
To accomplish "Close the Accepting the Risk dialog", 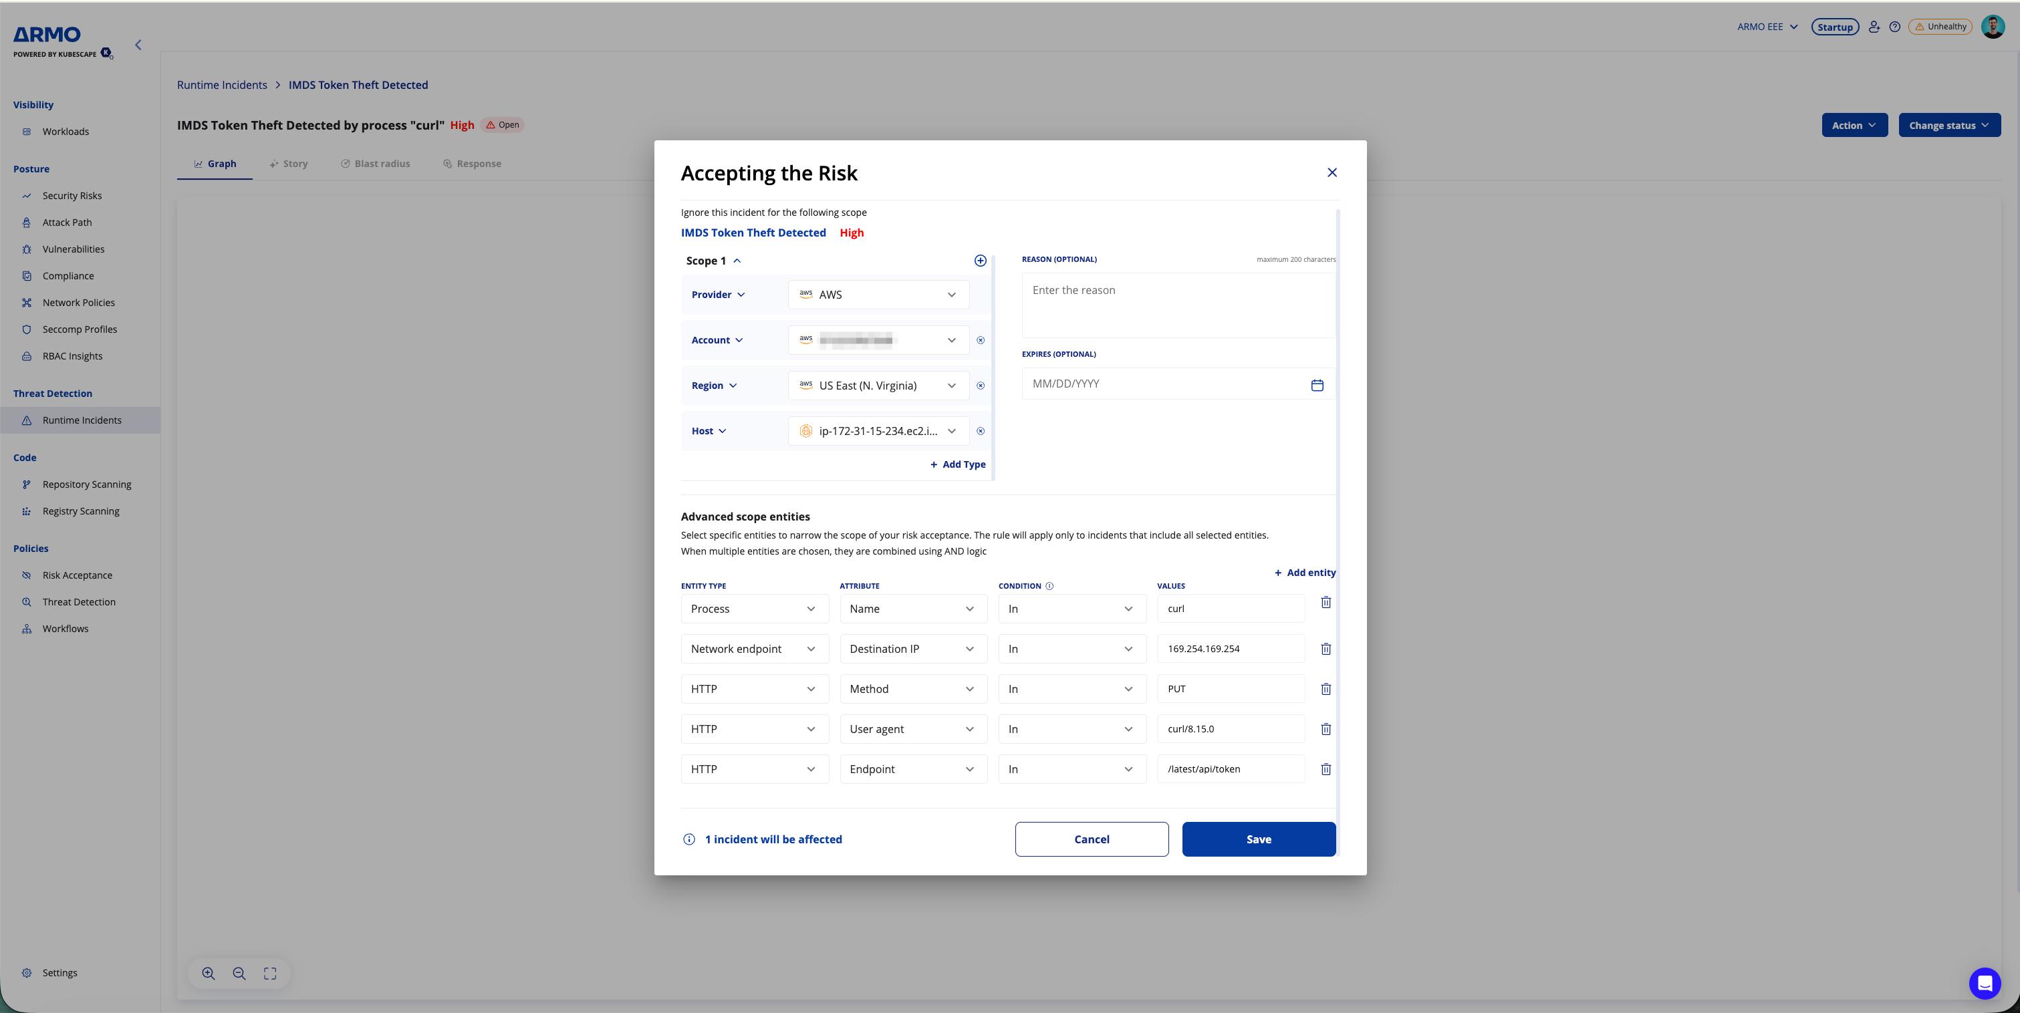I will click(1332, 172).
